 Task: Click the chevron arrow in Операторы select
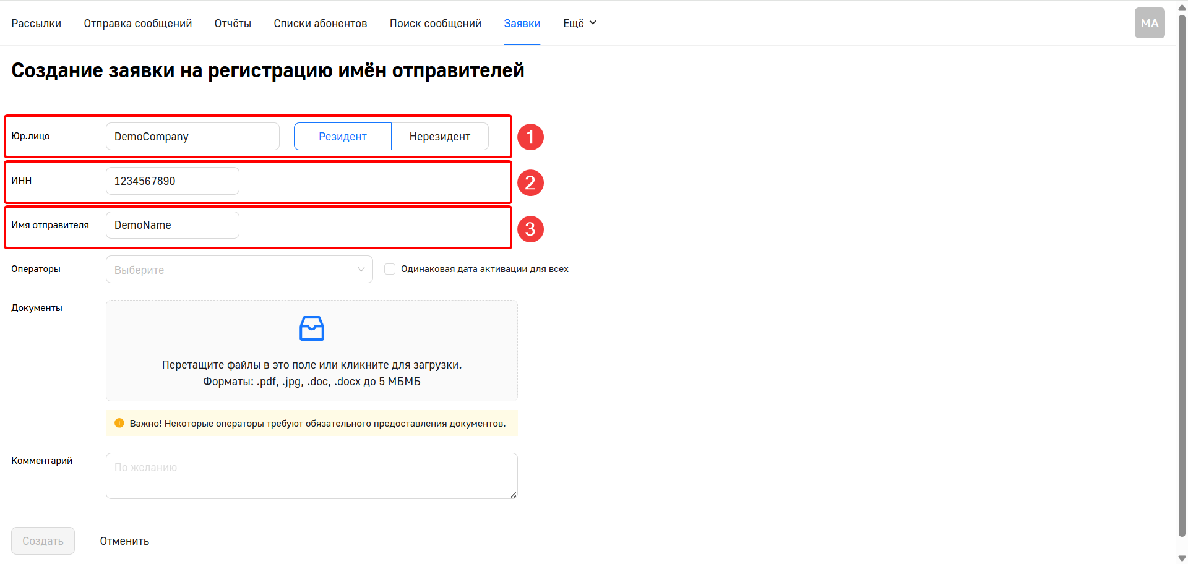[361, 270]
